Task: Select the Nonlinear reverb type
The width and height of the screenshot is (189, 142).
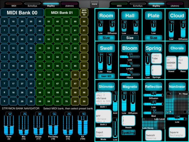Action: 177,86
